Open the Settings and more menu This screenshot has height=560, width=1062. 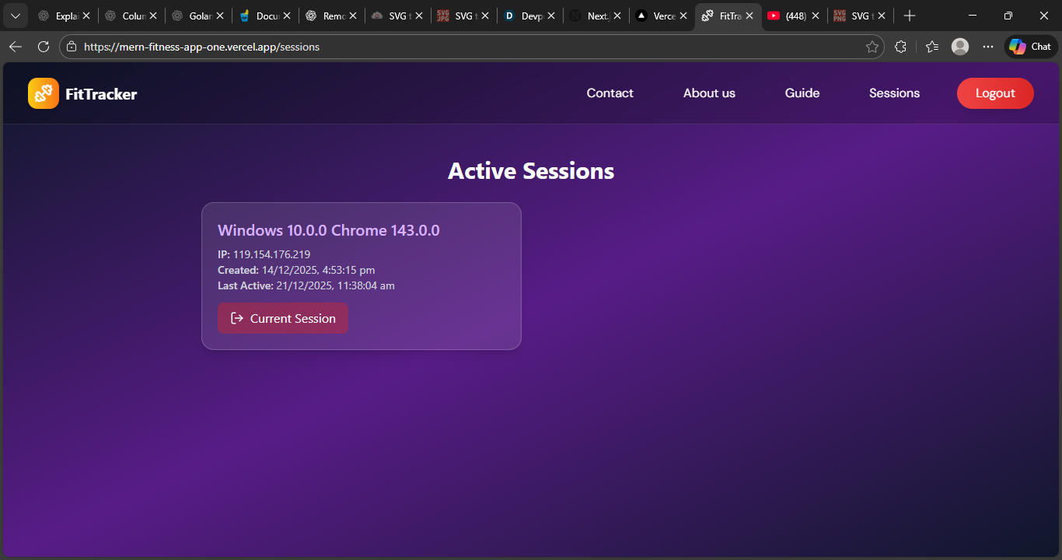[x=988, y=47]
